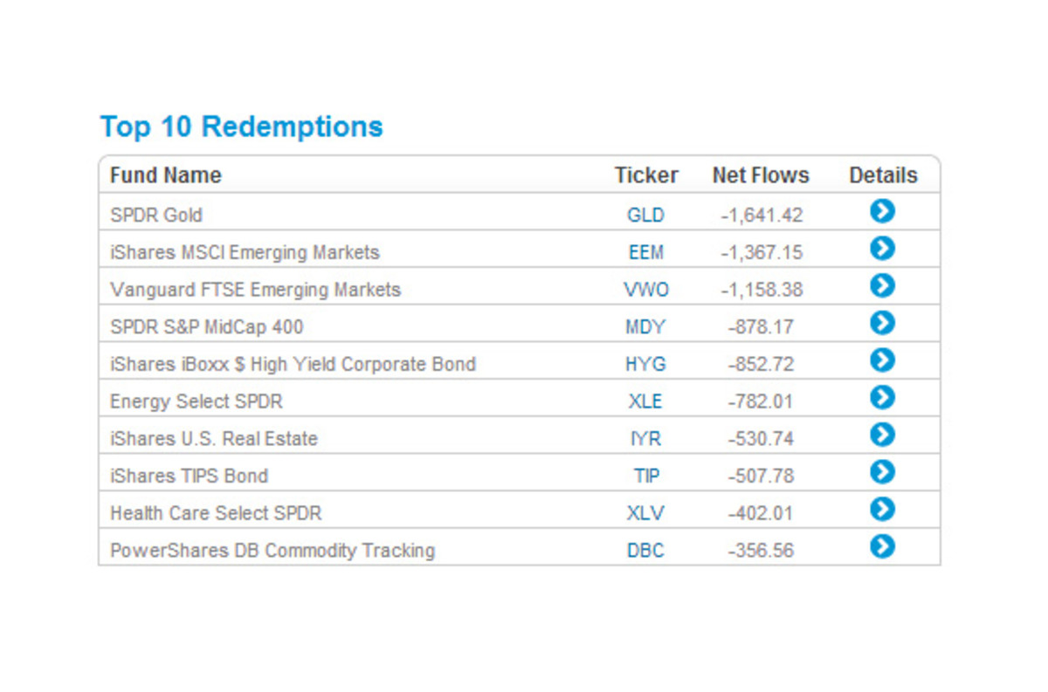Click details arrow for SPDR S&P MidCap 400
This screenshot has height=692, width=1048.
[x=882, y=323]
